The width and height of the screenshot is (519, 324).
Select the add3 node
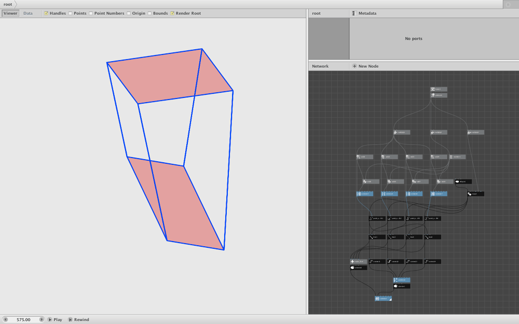(414, 157)
